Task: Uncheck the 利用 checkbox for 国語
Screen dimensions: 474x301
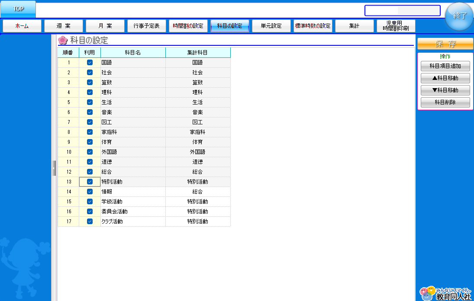Action: click(90, 63)
